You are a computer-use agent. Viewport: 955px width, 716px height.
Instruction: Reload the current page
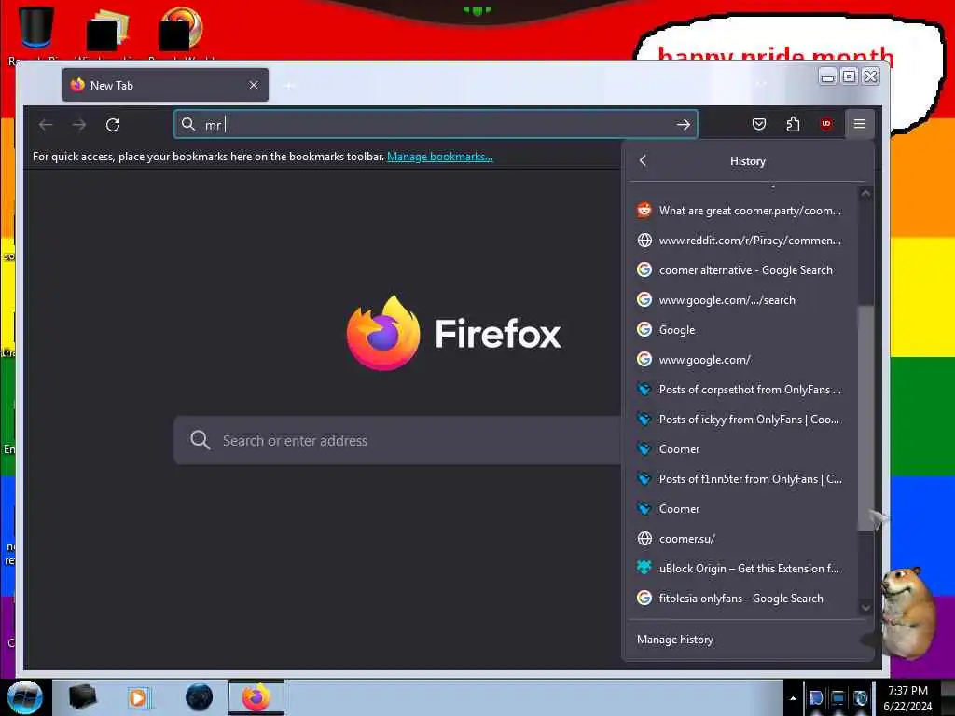point(113,125)
